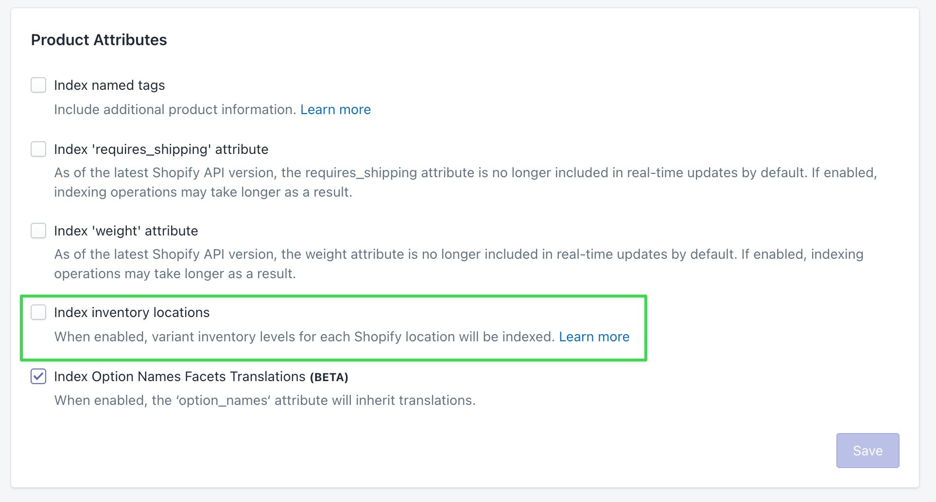Viewport: 936px width, 502px height.
Task: Click the Product Attributes heading
Action: pyautogui.click(x=99, y=39)
